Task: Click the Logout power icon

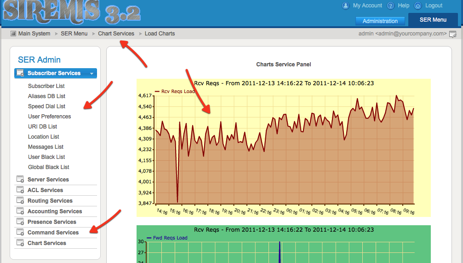Action: [418, 6]
